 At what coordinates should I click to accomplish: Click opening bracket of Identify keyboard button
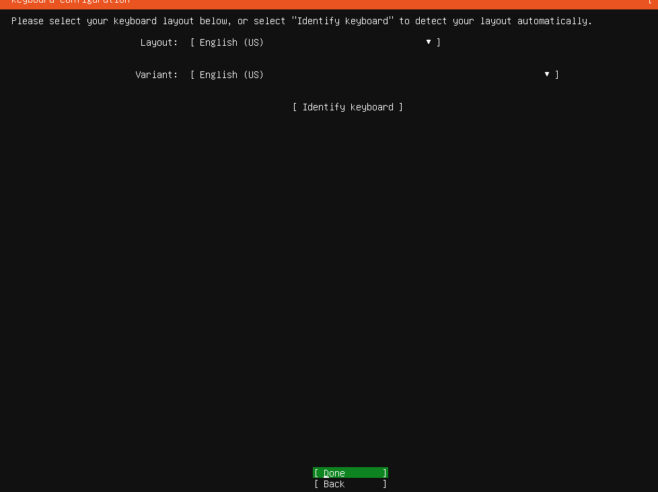[295, 107]
